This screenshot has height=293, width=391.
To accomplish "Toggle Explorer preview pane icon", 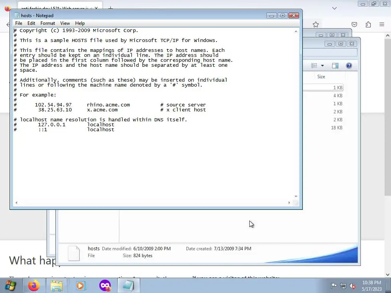I will click(335, 66).
